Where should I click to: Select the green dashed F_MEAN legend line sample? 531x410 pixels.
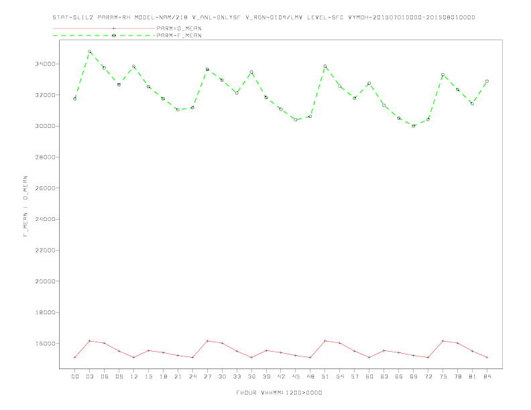pyautogui.click(x=104, y=36)
